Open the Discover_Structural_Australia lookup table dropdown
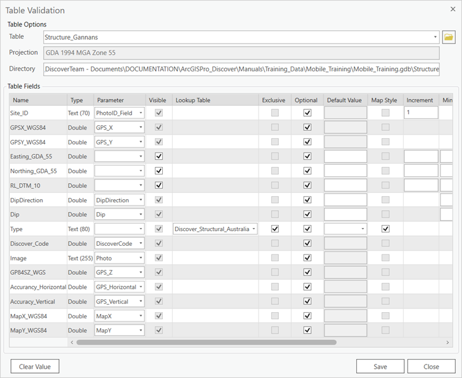The width and height of the screenshot is (462, 378). click(253, 229)
